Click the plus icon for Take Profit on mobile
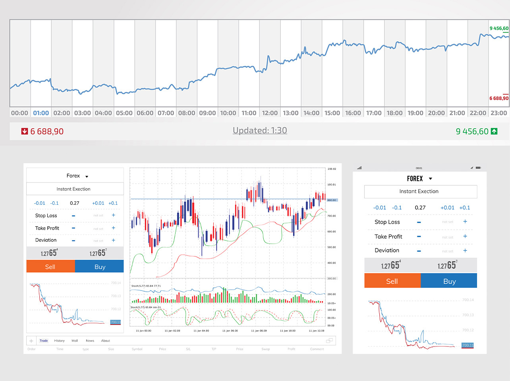This screenshot has width=510, height=381. (x=465, y=236)
